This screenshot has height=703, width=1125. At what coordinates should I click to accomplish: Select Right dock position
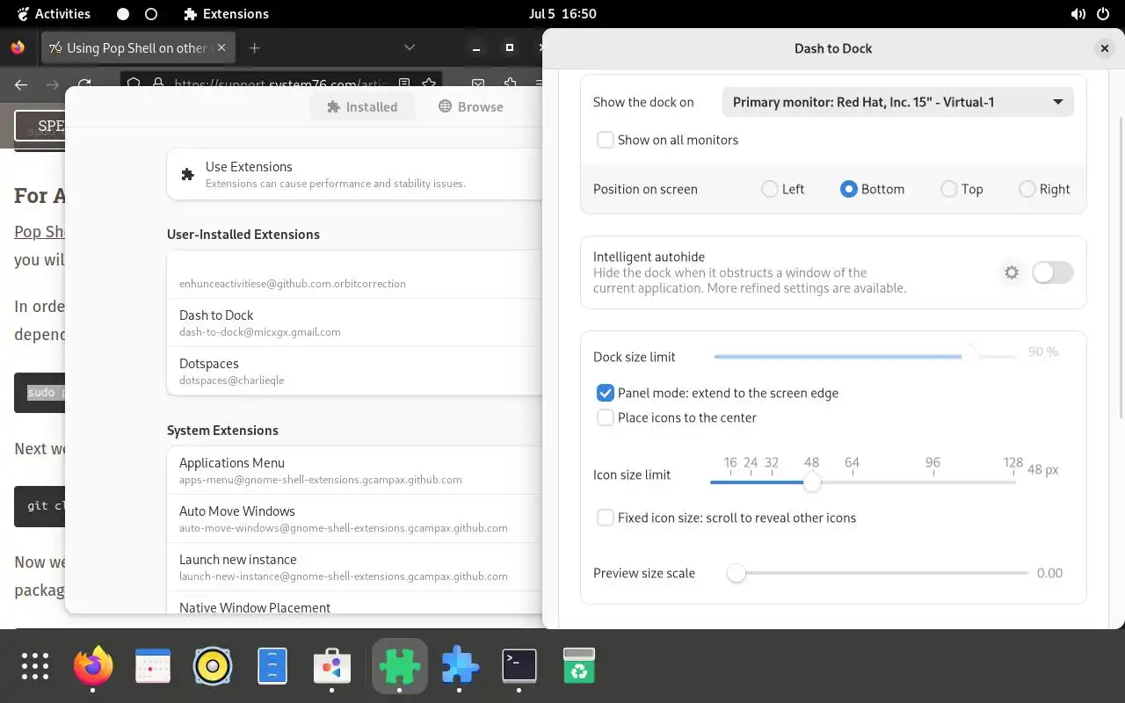[1027, 189]
